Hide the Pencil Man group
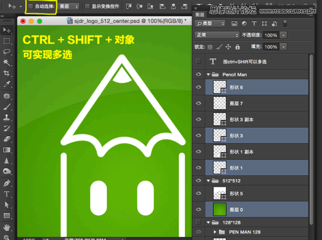 (x=198, y=74)
